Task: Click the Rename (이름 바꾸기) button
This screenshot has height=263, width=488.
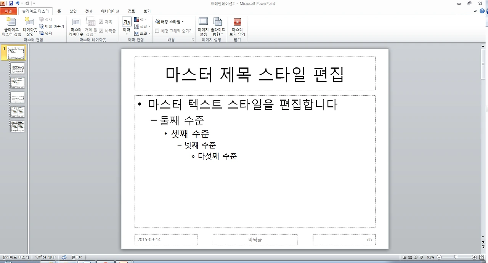Action: pyautogui.click(x=53, y=26)
